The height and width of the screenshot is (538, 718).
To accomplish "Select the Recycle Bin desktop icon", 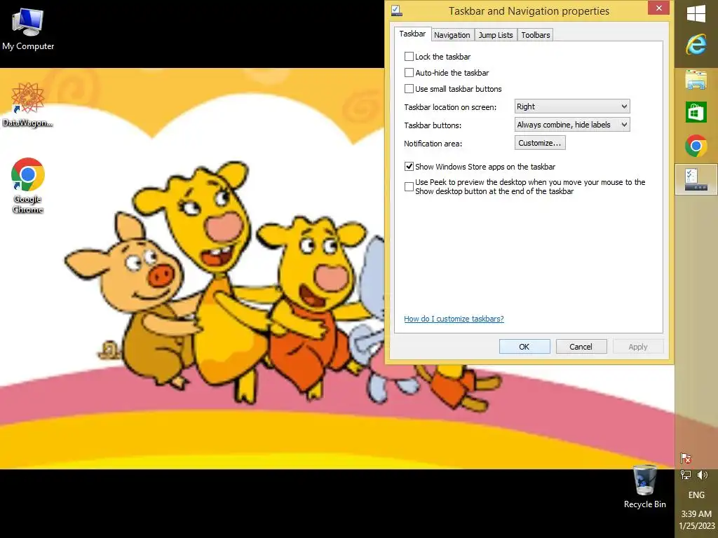I will pos(645,487).
